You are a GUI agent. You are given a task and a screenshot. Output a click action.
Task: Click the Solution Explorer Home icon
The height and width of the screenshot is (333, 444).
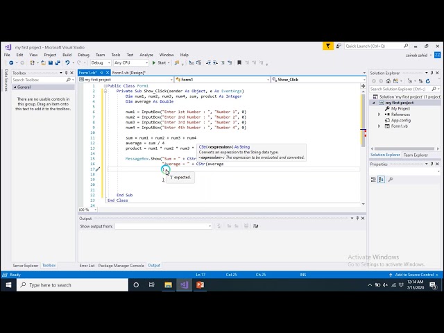point(388,81)
